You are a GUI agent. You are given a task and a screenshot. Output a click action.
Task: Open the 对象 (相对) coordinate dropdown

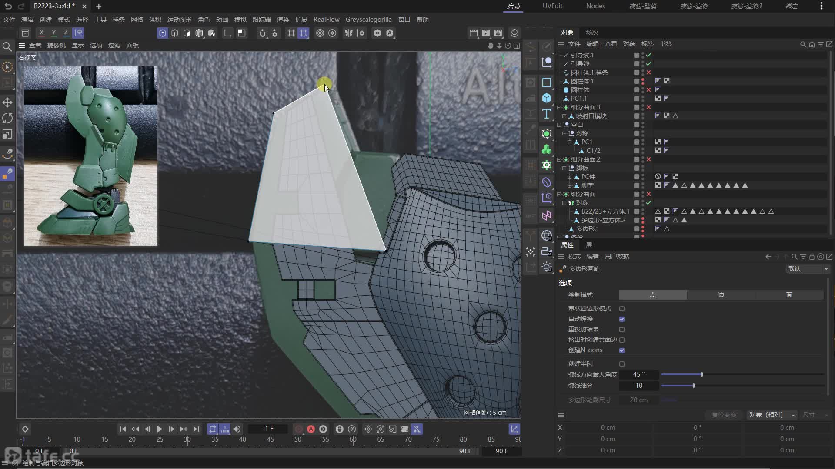(x=772, y=415)
